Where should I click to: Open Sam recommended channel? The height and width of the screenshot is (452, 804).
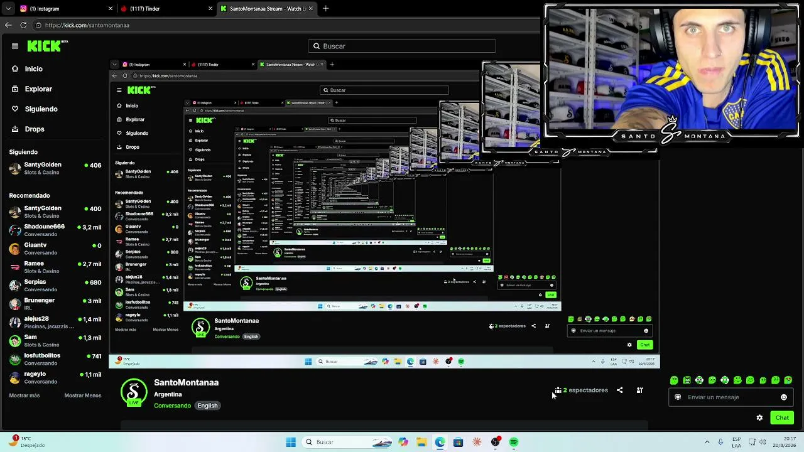(x=55, y=341)
